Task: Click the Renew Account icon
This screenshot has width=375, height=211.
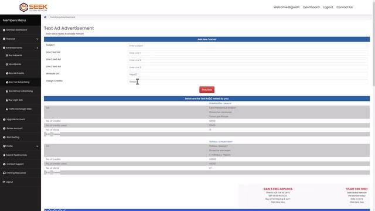Action: click(x=4, y=128)
